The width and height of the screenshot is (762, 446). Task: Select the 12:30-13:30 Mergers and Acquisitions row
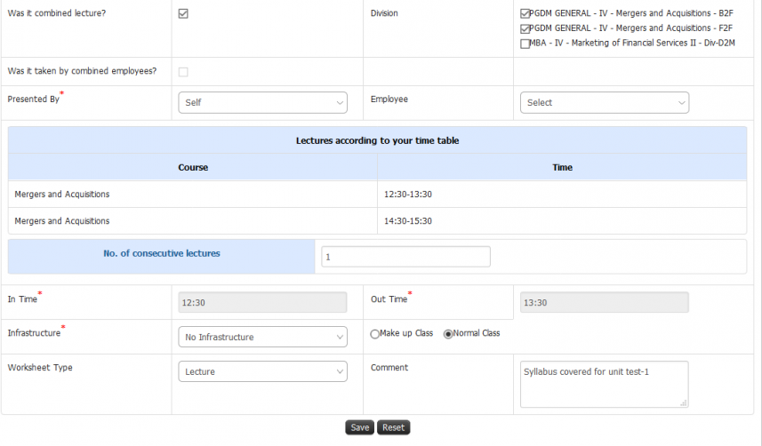378,195
